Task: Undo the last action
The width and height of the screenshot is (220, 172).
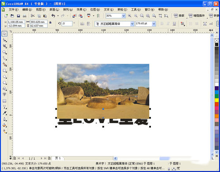Action: coord(53,16)
